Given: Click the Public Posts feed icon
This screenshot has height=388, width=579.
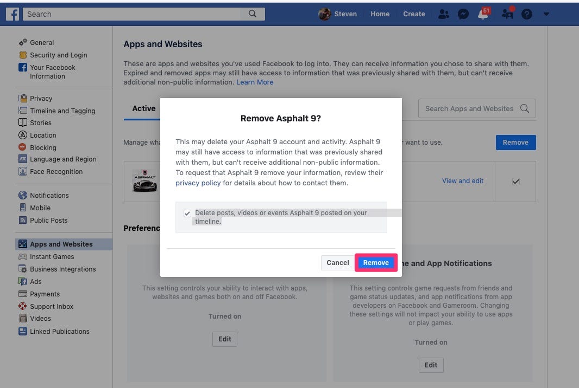Looking at the screenshot, I should pos(23,220).
